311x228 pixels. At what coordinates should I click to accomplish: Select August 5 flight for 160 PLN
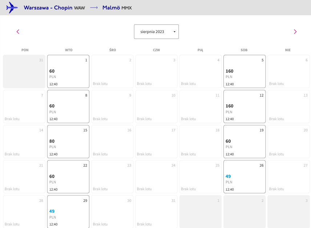pyautogui.click(x=245, y=72)
